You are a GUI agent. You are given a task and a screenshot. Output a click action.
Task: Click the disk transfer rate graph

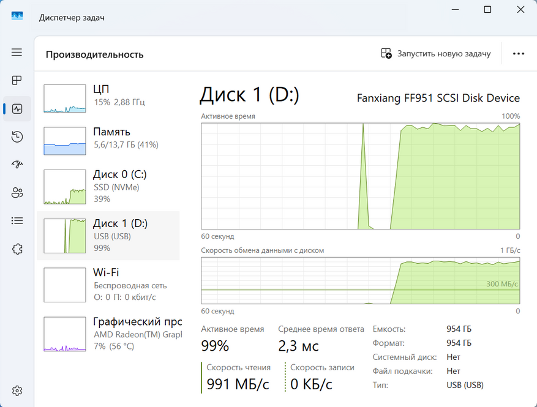[x=360, y=281]
